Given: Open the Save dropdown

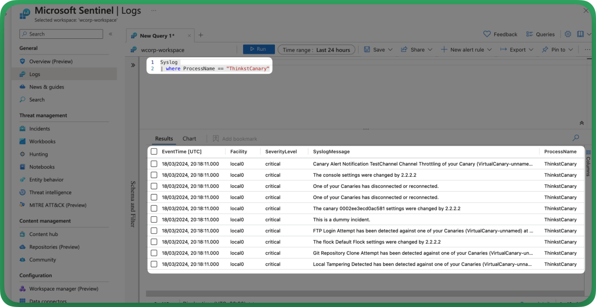Looking at the screenshot, I should tap(378, 50).
